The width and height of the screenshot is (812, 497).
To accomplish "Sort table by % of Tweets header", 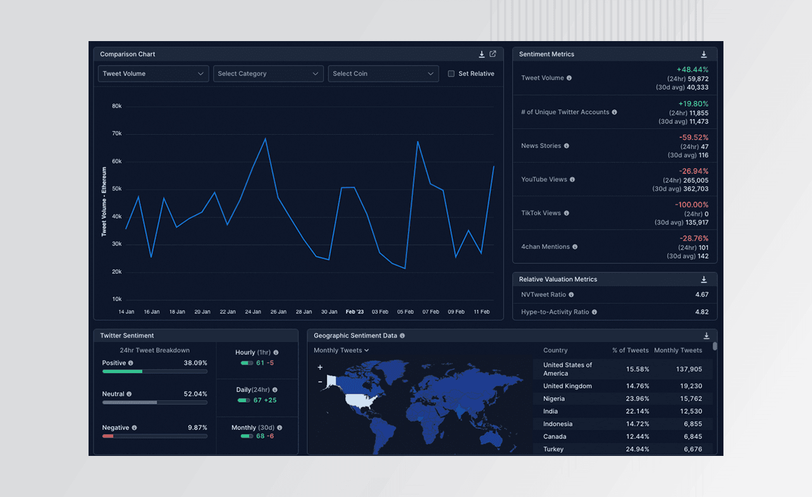I will coord(631,350).
